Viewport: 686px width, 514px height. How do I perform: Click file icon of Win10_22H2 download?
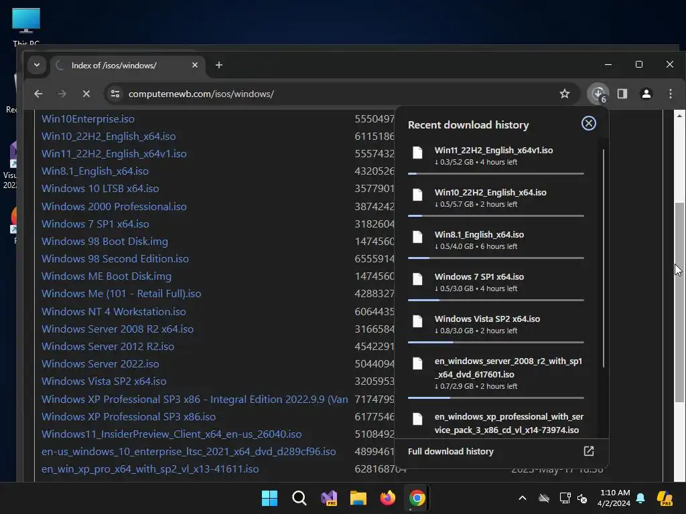(418, 195)
